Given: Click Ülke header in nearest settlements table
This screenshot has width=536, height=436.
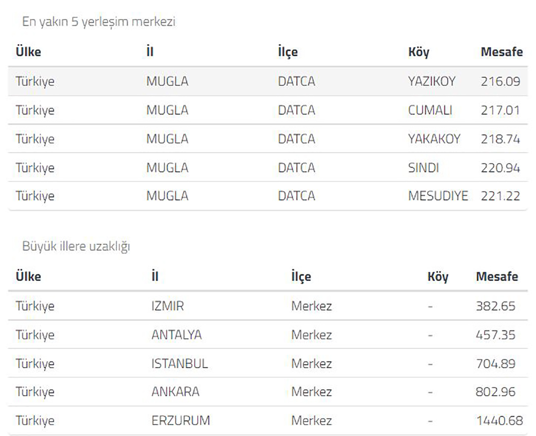Looking at the screenshot, I should click(x=28, y=52).
